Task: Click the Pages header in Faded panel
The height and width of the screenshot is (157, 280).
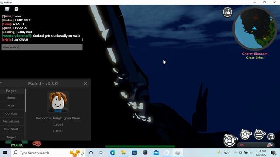Action: [11, 91]
